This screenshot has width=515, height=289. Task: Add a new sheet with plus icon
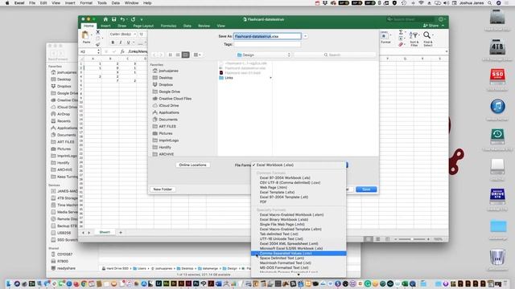tap(121, 232)
